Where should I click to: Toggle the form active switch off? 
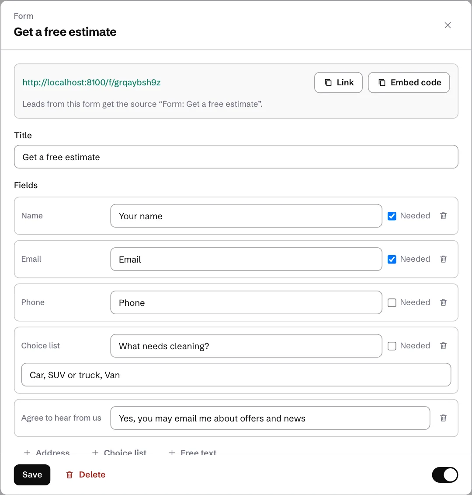pos(445,475)
